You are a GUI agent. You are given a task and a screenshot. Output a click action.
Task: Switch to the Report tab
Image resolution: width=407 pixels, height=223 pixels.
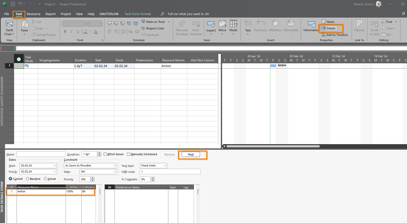click(50, 14)
